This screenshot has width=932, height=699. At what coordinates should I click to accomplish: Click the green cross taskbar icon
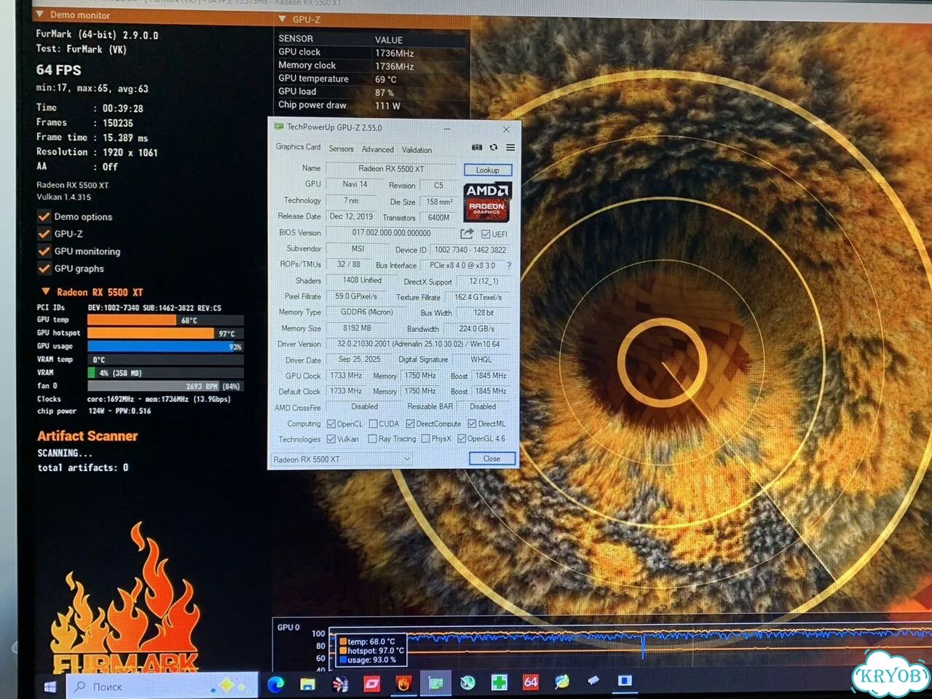(499, 682)
